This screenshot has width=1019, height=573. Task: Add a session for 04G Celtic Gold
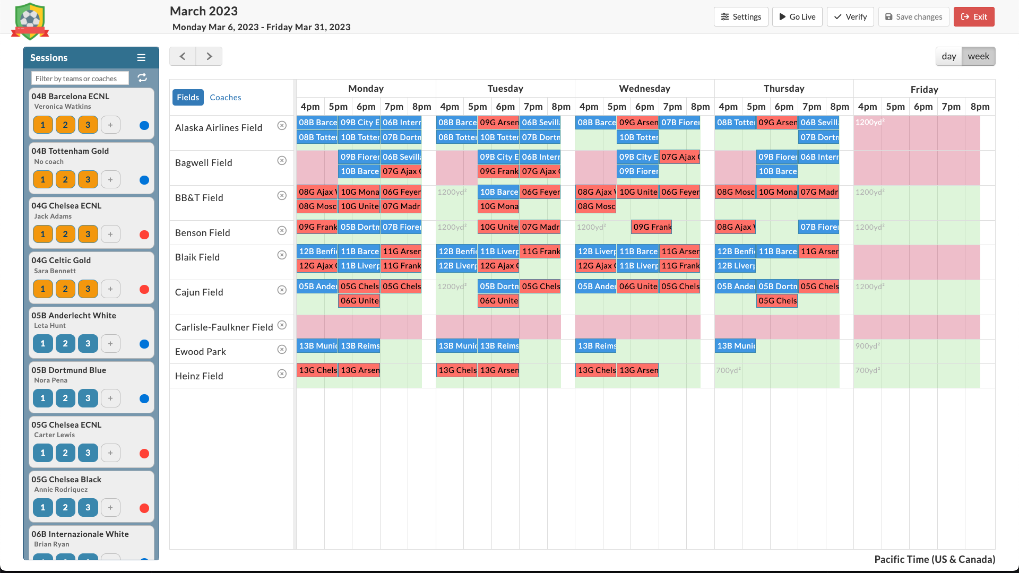110,289
